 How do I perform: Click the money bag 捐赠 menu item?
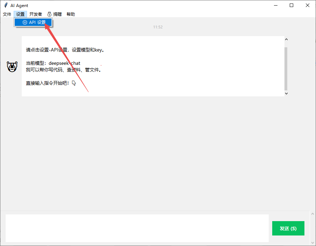point(54,14)
